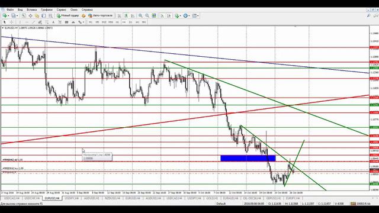
Task: Switch to the GOLD,H1 chart tab
Action: 212,198
